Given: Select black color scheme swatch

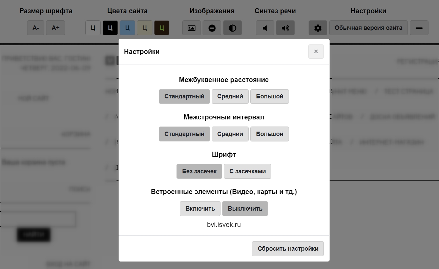Looking at the screenshot, I should [110, 28].
